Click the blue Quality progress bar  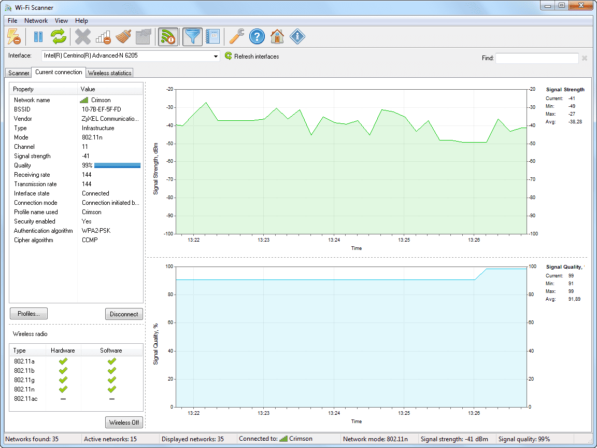click(x=117, y=165)
